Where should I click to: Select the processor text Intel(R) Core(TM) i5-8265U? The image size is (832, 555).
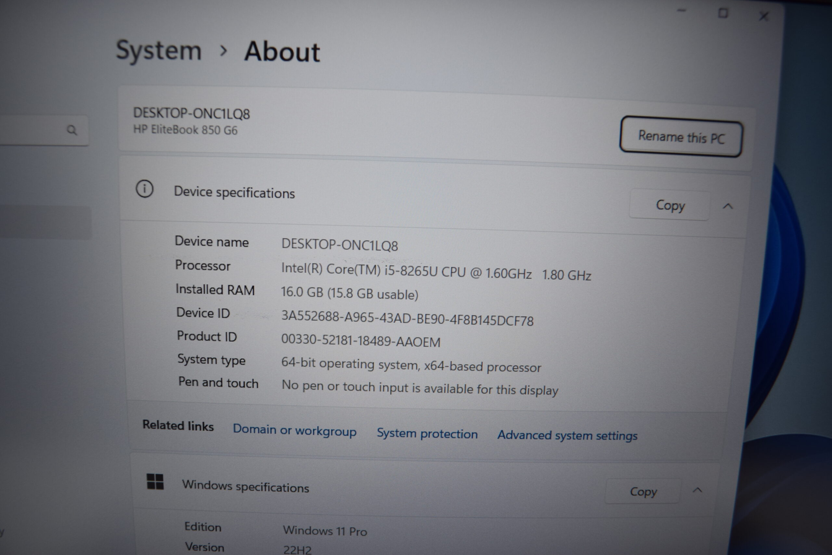[359, 270]
